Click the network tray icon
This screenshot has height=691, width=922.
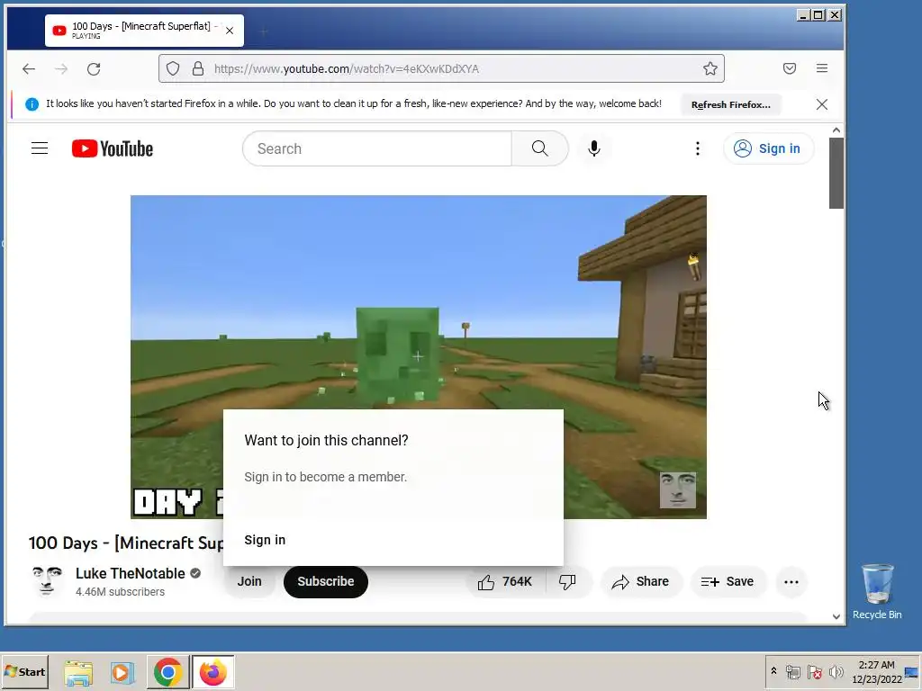(x=792, y=671)
